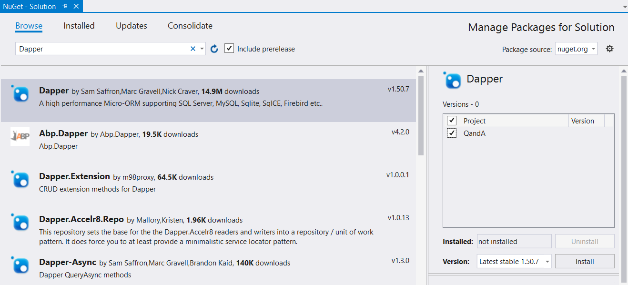This screenshot has width=628, height=285.
Task: Clear the Dapper search text
Action: coord(193,49)
